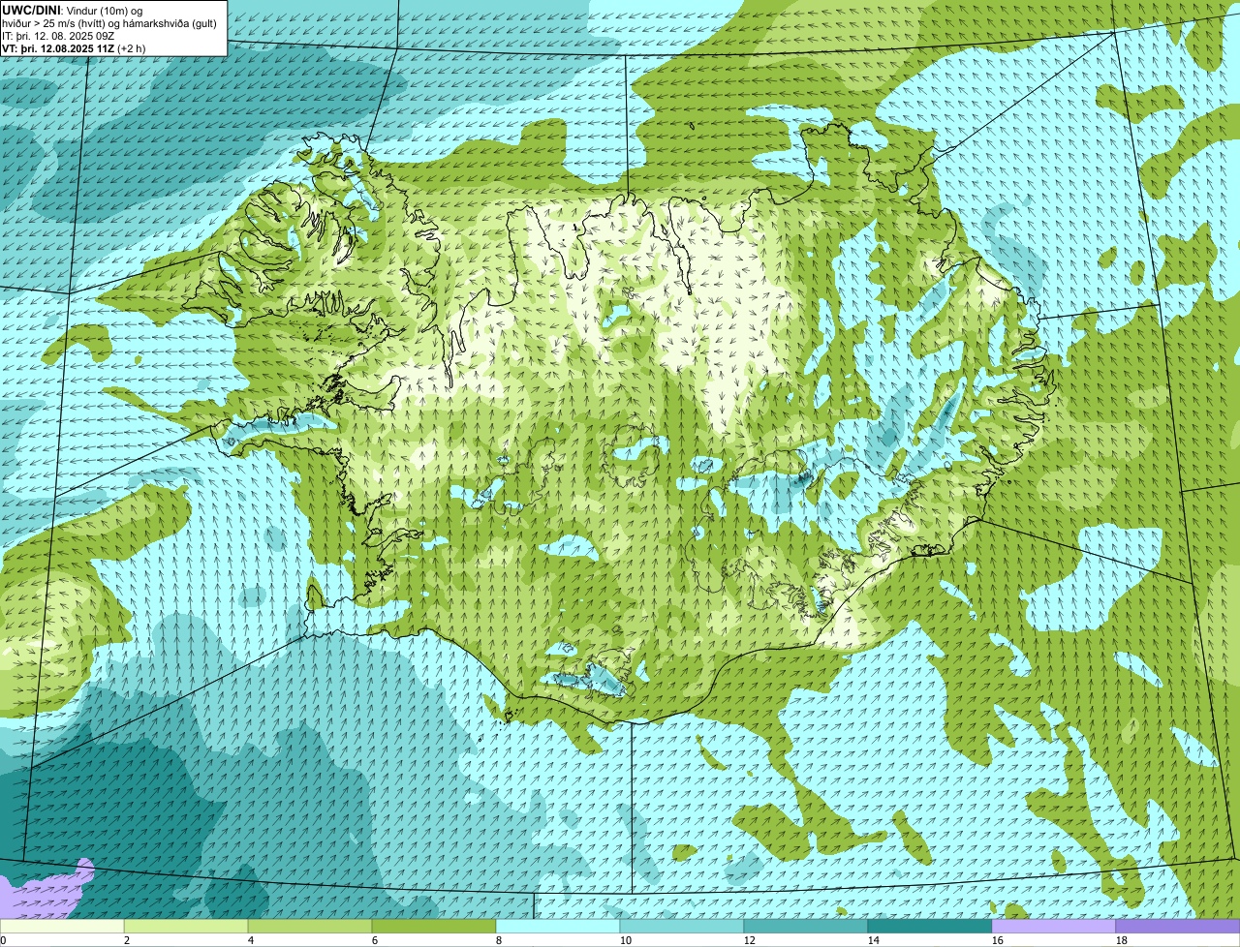Select the light cyan 8–10 m/s legend swatch

pos(558,927)
